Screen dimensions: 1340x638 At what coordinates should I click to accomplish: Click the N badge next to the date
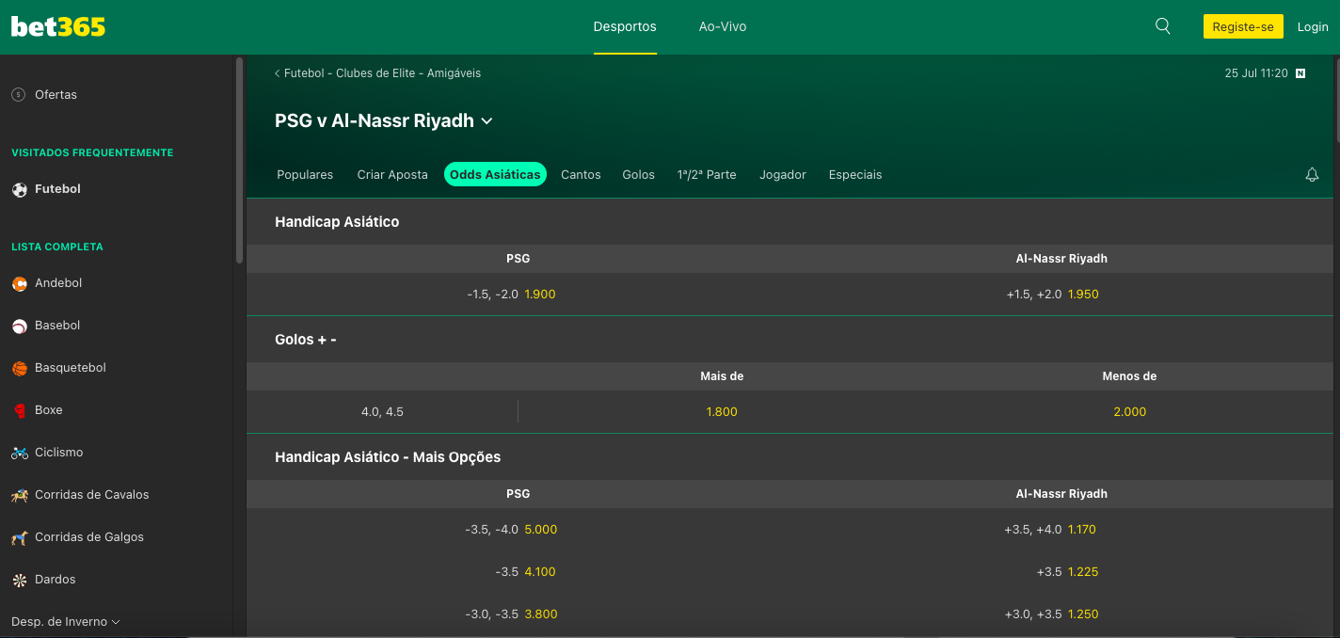pyautogui.click(x=1300, y=73)
